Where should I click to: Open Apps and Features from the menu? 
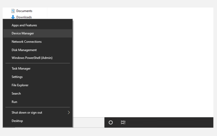pos(37,25)
